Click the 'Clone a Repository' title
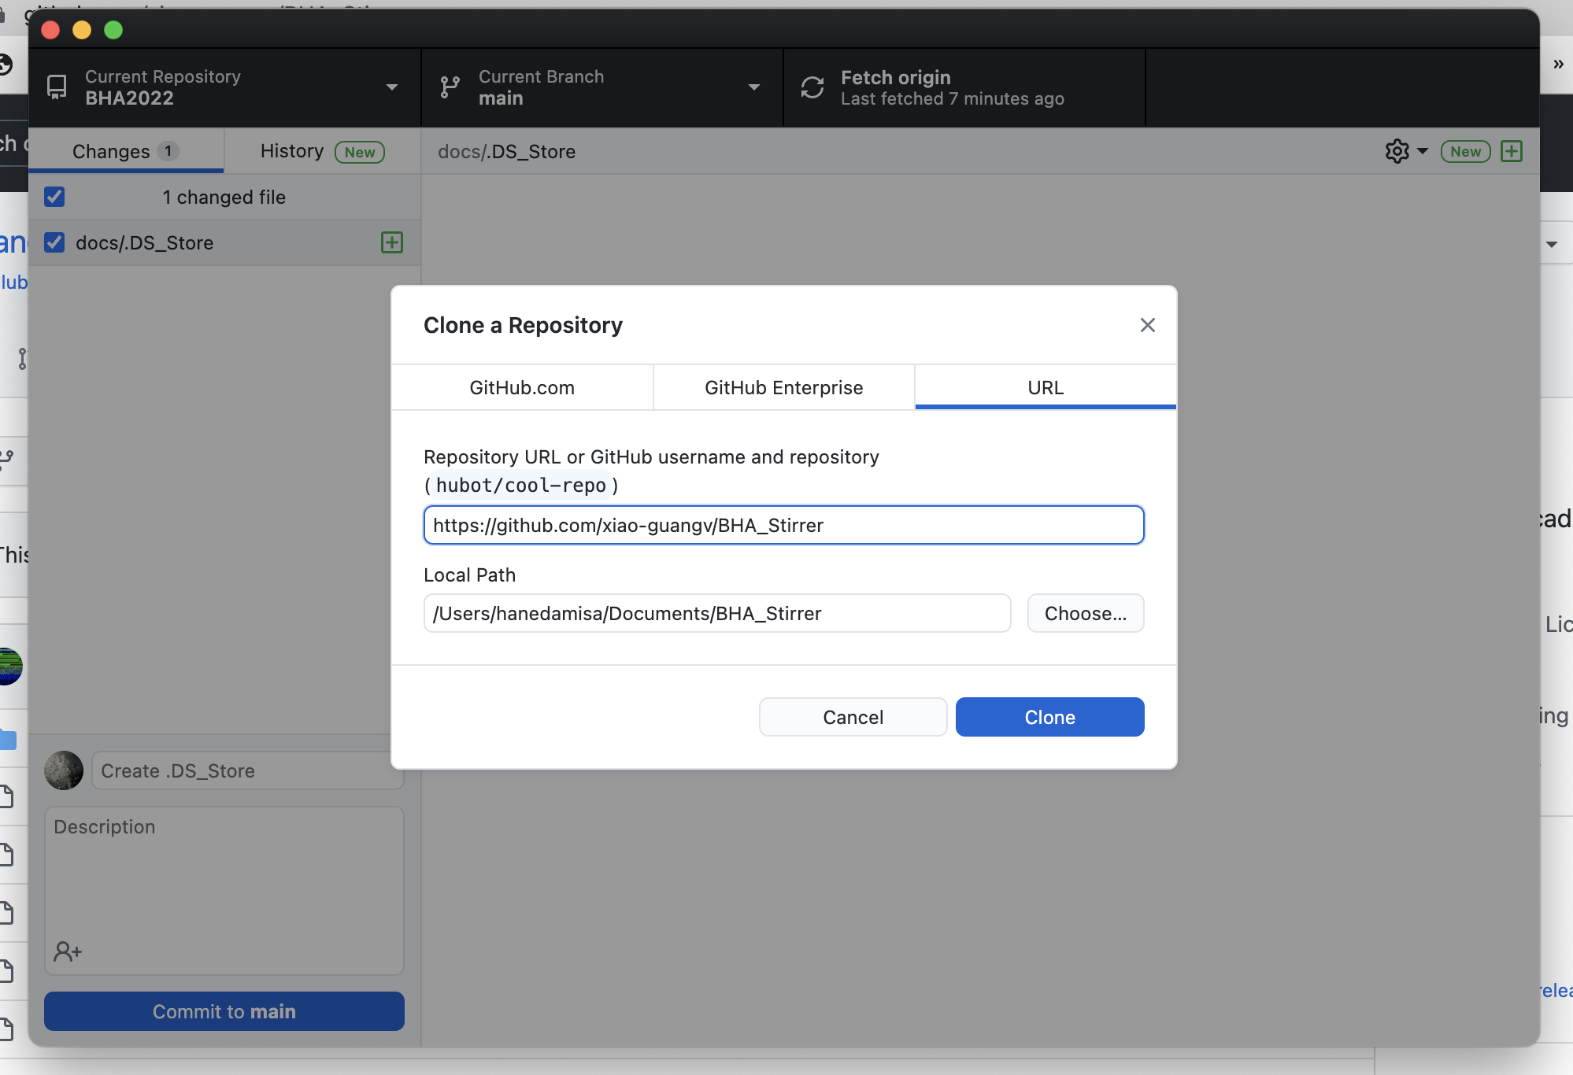This screenshot has width=1573, height=1075. [x=523, y=325]
